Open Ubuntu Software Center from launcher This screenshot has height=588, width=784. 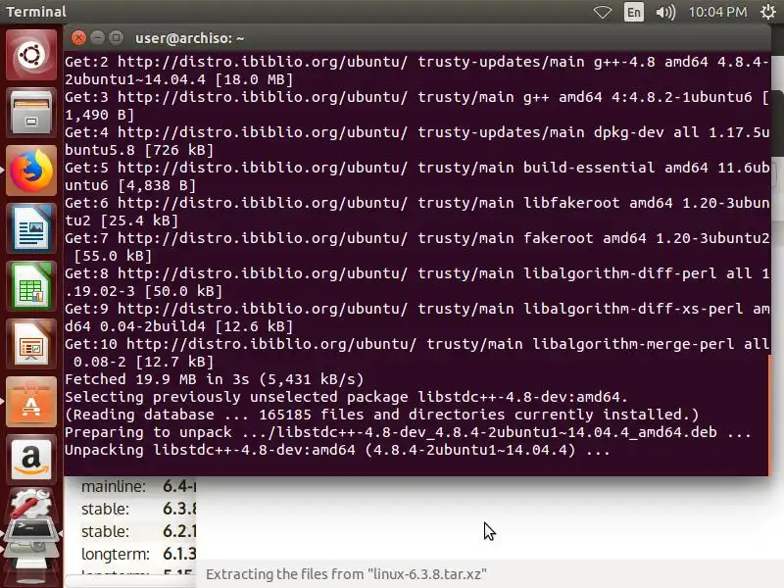click(31, 403)
